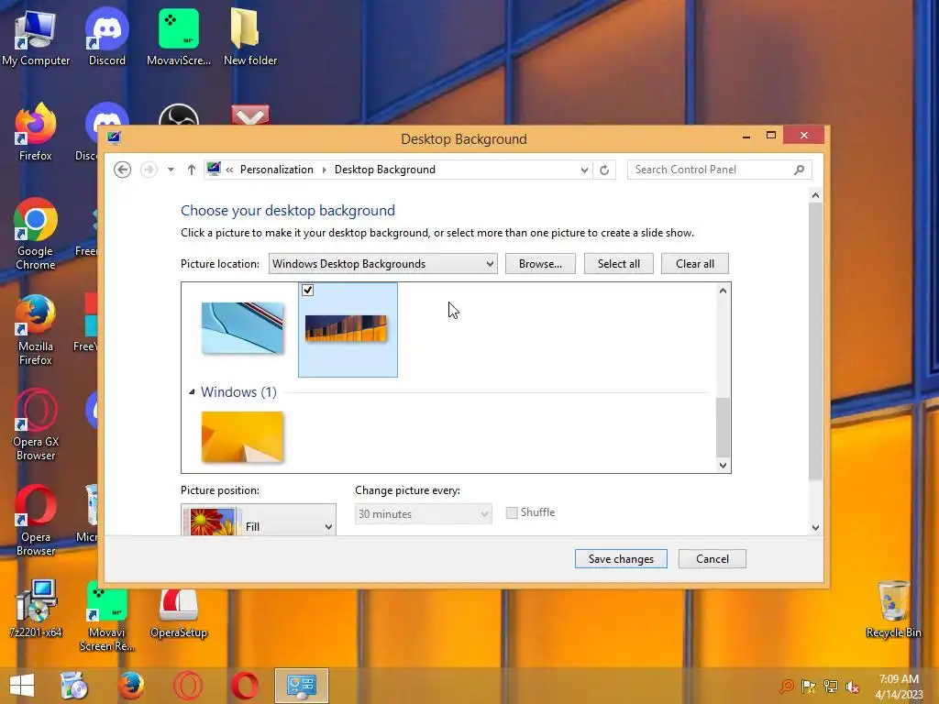
Task: Select the 7z2201-x64 installer icon
Action: (36, 609)
